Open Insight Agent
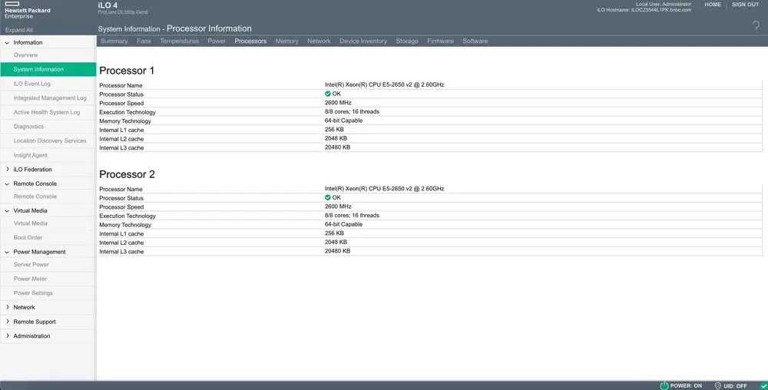 (31, 155)
